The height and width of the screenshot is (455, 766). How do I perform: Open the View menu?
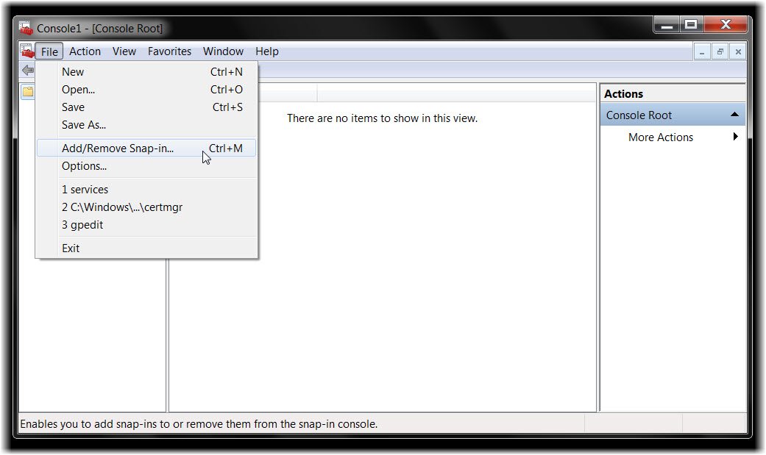pos(124,51)
